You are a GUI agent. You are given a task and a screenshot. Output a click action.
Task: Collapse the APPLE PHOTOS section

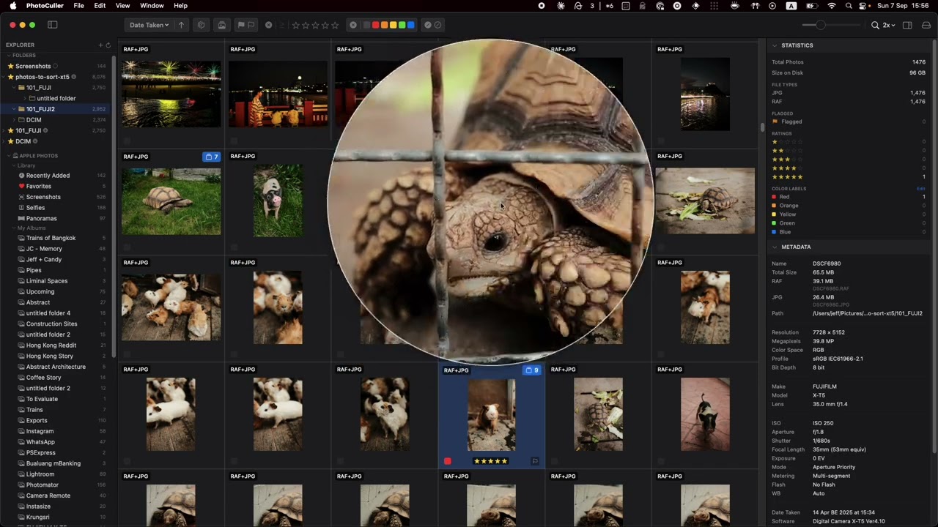[9, 156]
